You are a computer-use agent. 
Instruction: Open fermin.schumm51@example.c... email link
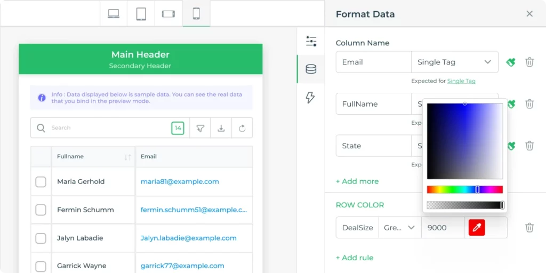(194, 210)
